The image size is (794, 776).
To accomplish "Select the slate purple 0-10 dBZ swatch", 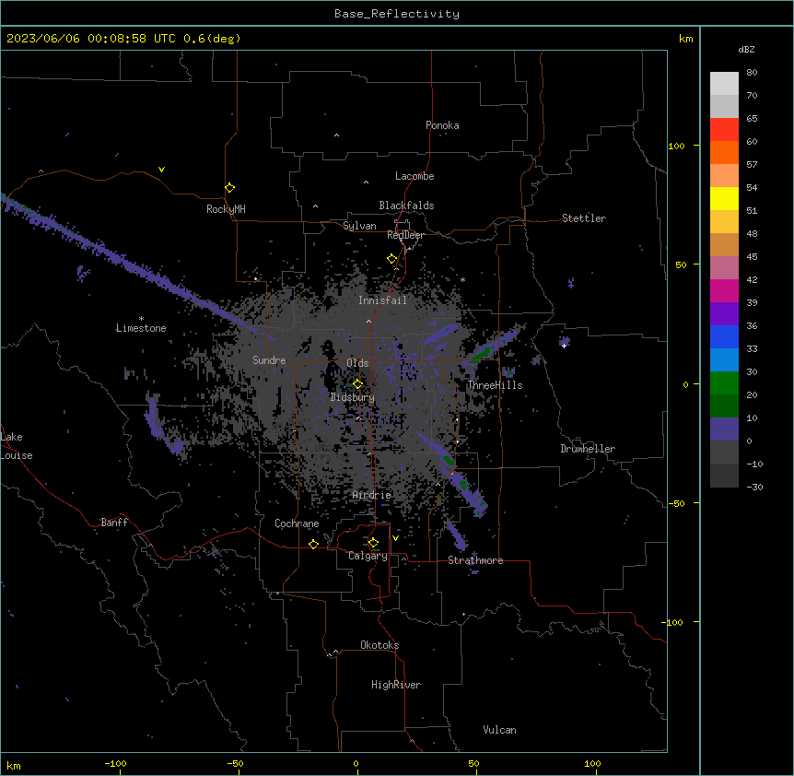I will coord(724,429).
